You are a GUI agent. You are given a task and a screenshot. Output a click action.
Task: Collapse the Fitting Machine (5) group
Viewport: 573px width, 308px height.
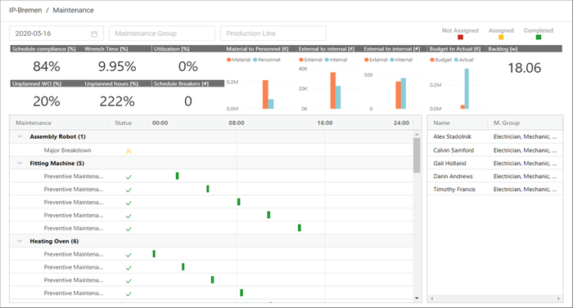(x=20, y=163)
